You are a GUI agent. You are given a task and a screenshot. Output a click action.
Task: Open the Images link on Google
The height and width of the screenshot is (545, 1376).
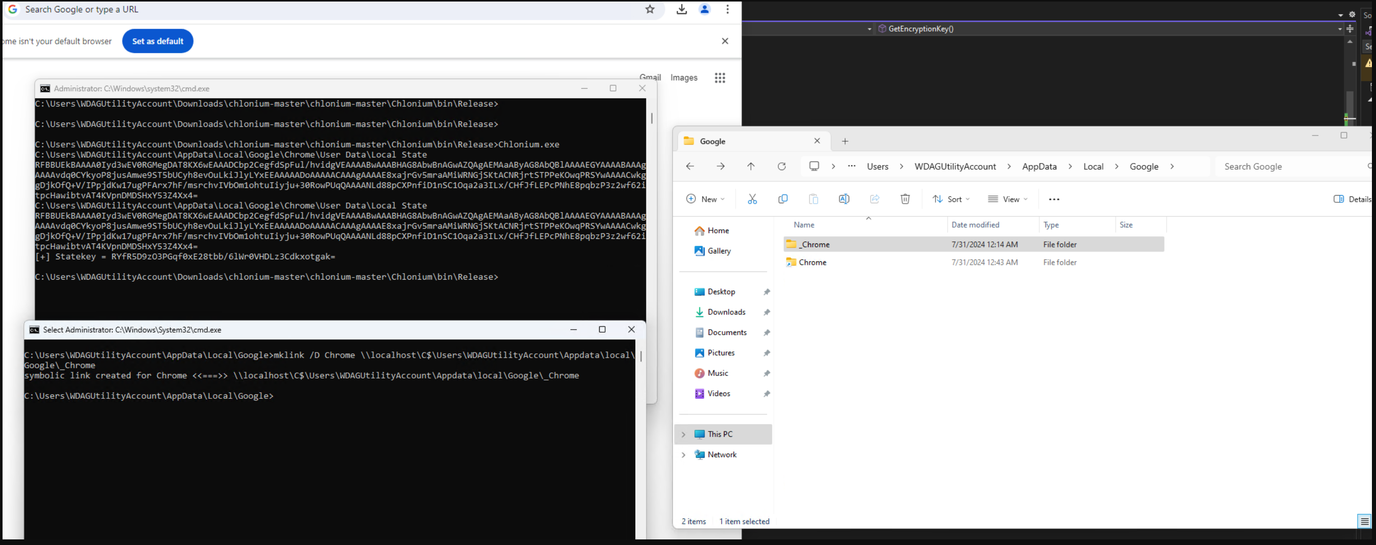tap(684, 78)
